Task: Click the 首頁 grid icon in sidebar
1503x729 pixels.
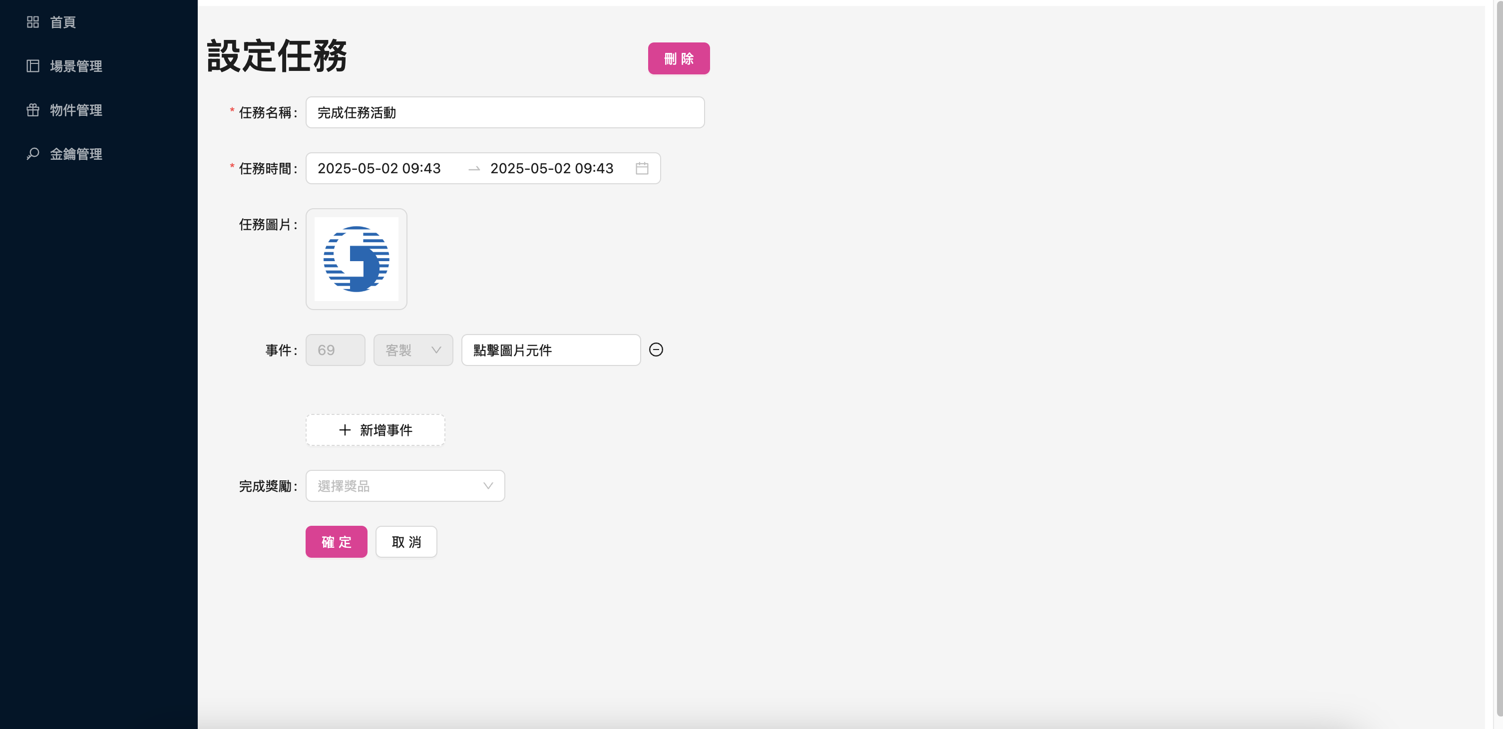Action: [x=32, y=22]
